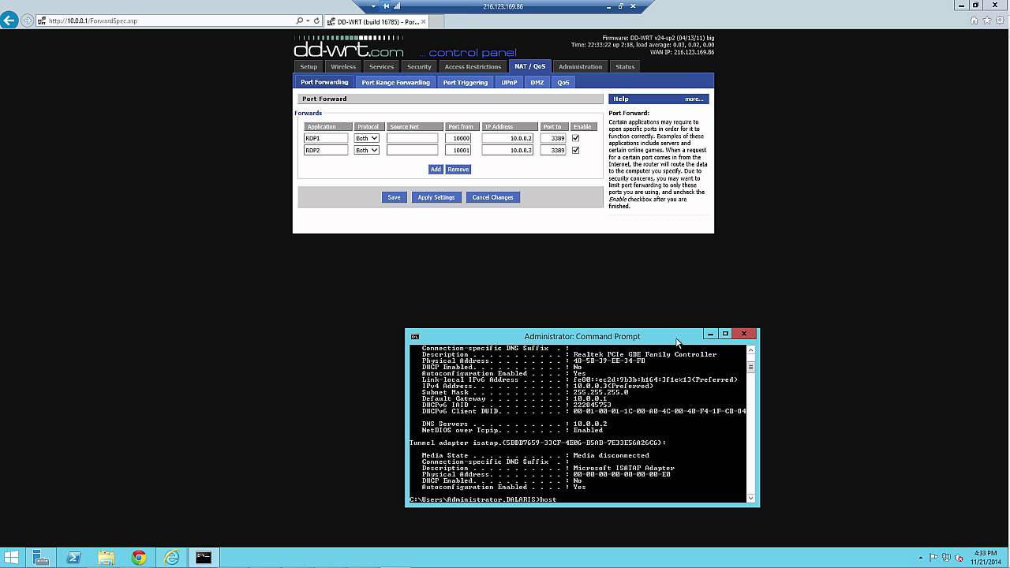This screenshot has width=1010, height=568.
Task: Open the RDP1 Protocol dropdown
Action: point(367,138)
